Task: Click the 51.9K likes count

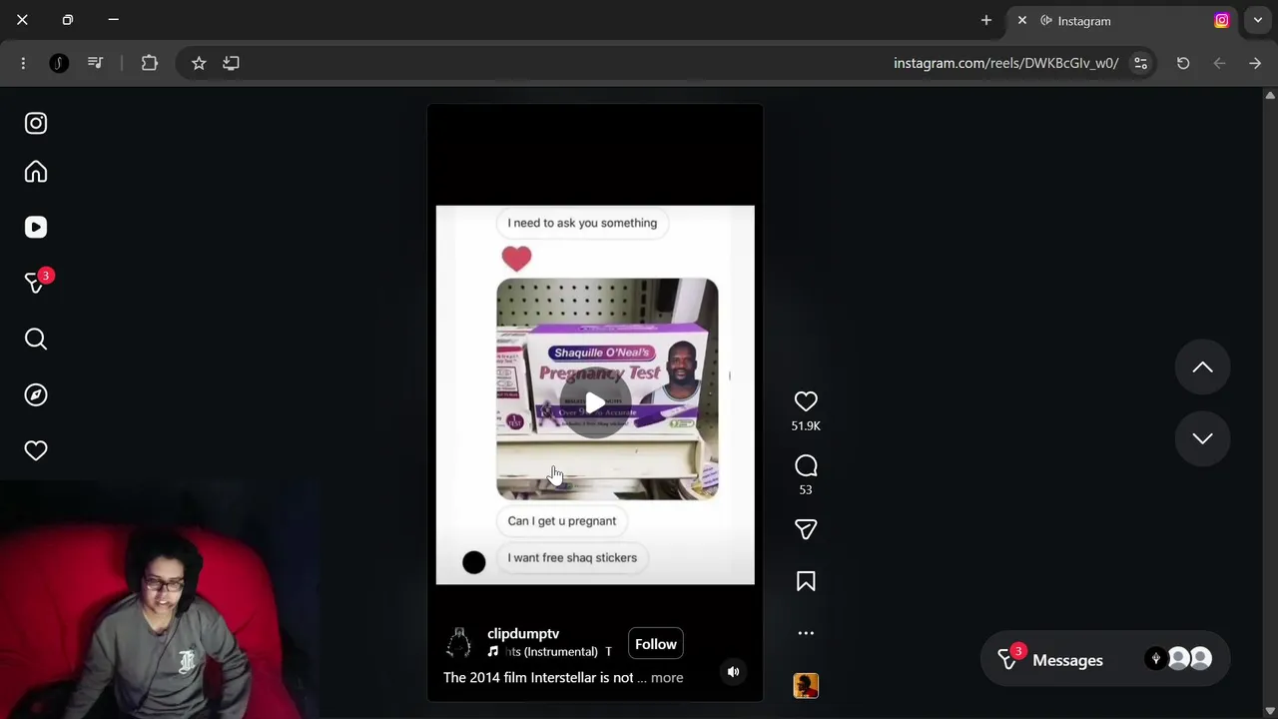Action: click(x=806, y=425)
